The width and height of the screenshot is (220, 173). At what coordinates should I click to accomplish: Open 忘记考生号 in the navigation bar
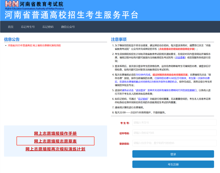[x=28, y=27]
